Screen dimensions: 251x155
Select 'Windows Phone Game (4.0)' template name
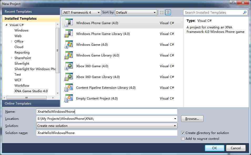97,23
